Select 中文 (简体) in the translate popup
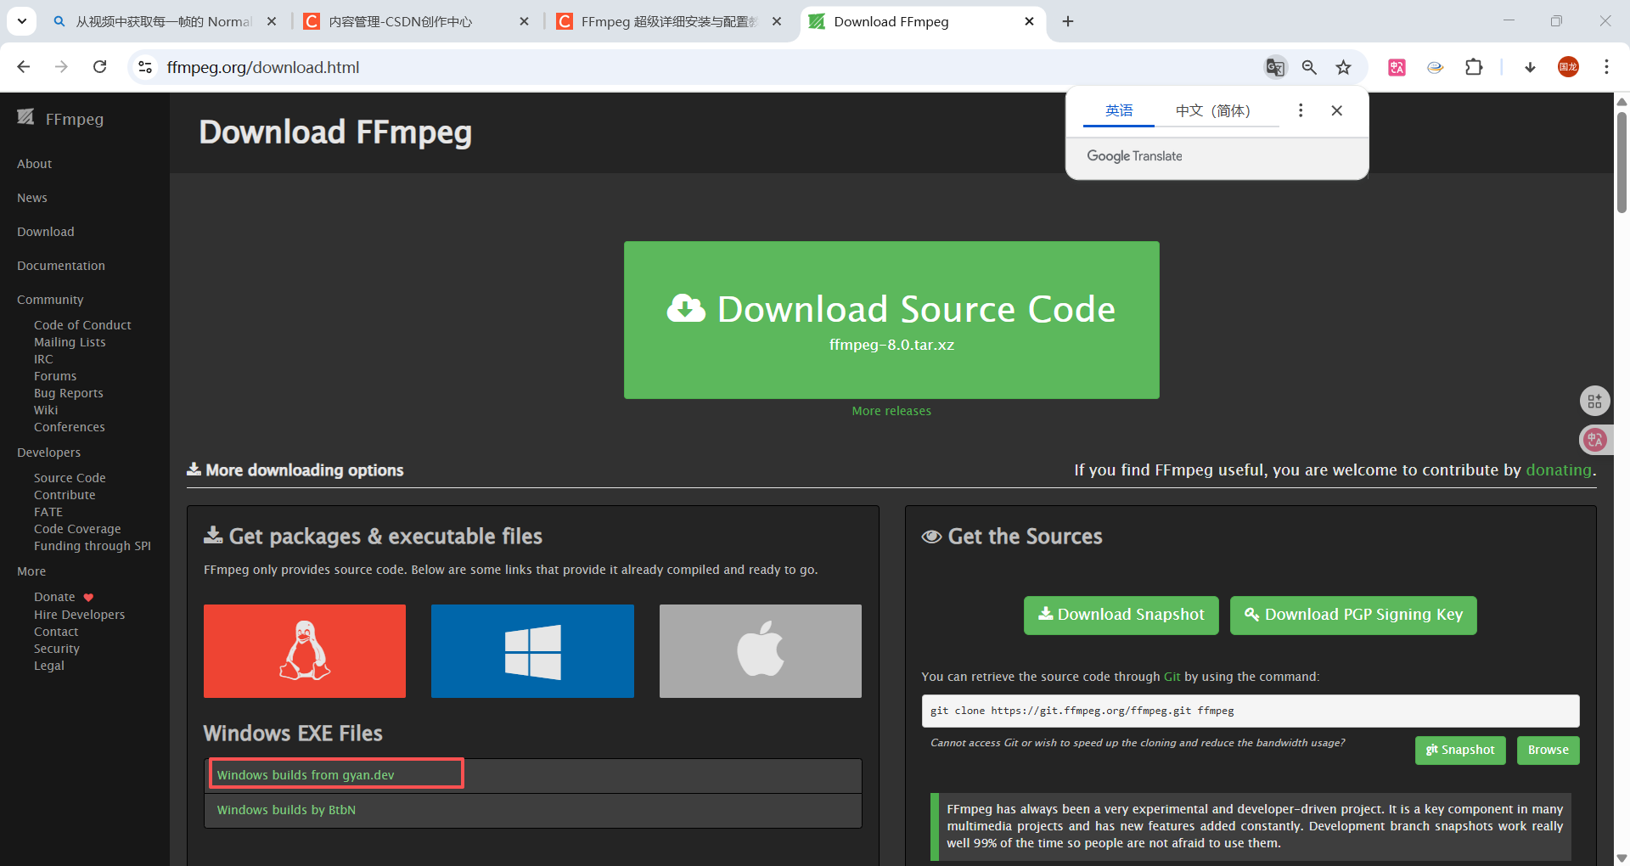Image resolution: width=1630 pixels, height=866 pixels. [1212, 110]
